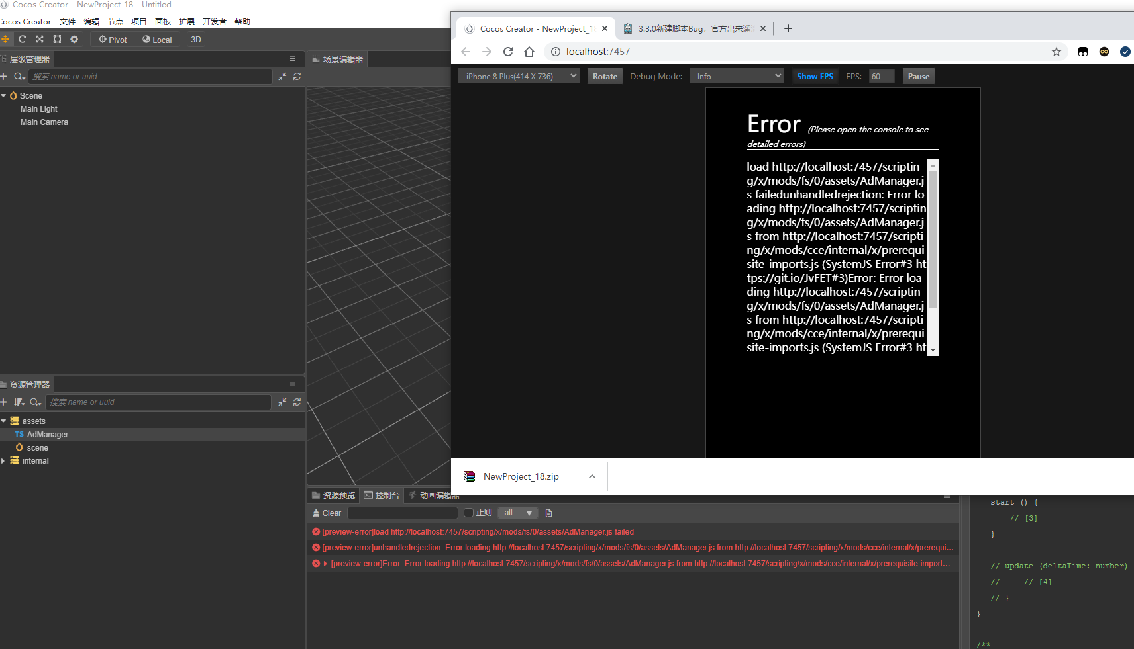The height and width of the screenshot is (649, 1134).
Task: Refresh the hierarchy panel
Action: pyautogui.click(x=297, y=77)
